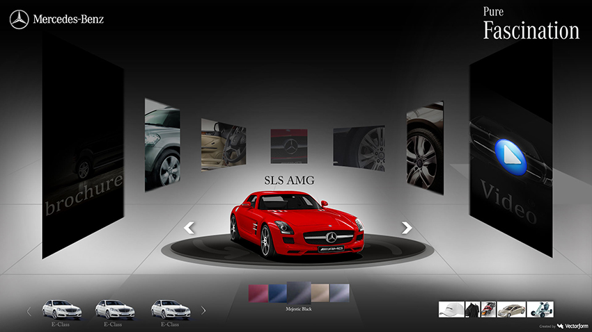Click the Pure Fascination heading
This screenshot has height=332, width=592.
pyautogui.click(x=531, y=24)
